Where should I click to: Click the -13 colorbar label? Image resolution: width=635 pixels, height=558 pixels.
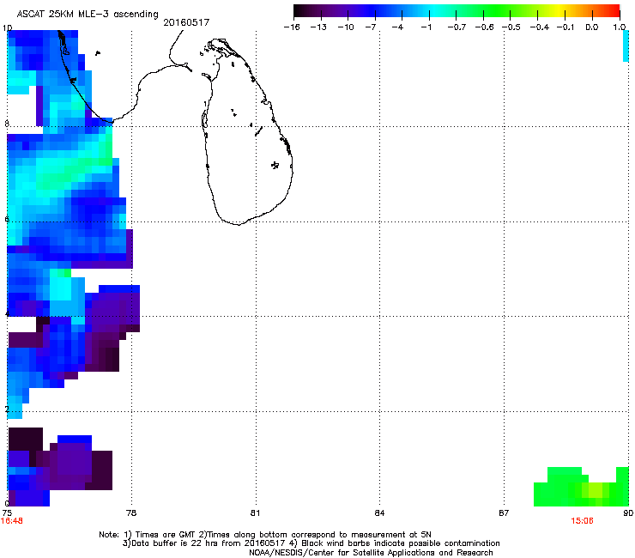[x=318, y=27]
